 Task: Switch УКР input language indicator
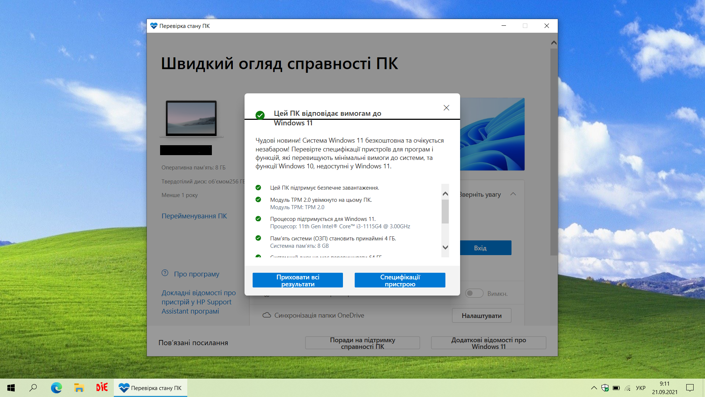pos(641,388)
